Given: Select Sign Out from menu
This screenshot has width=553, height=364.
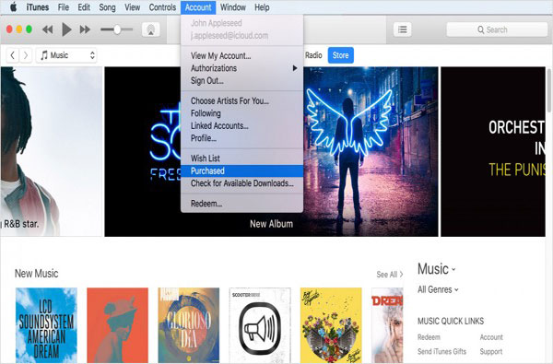Looking at the screenshot, I should [x=241, y=81].
